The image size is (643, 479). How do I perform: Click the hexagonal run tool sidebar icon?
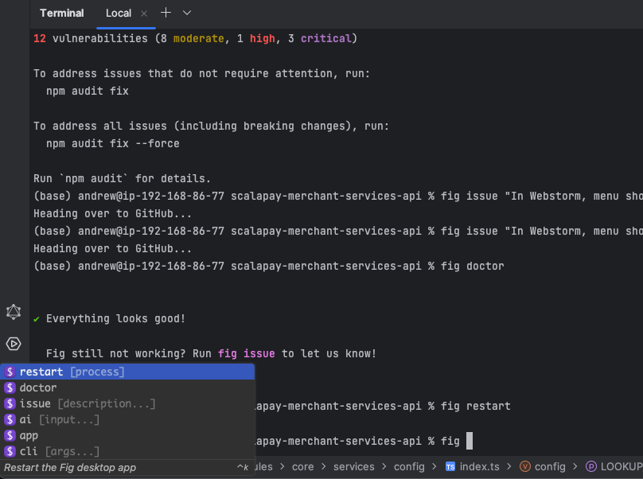pos(13,344)
